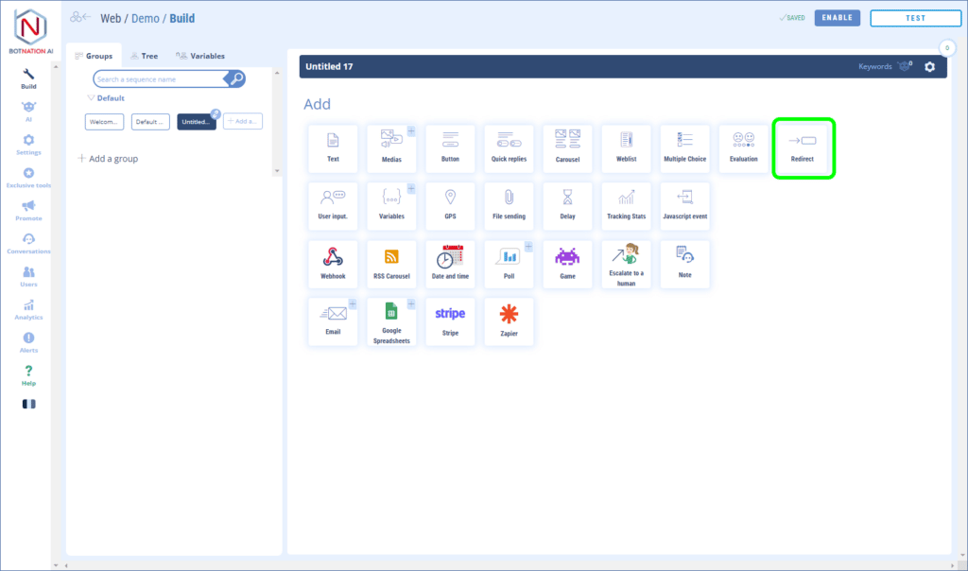The width and height of the screenshot is (968, 571).
Task: Switch to the Tree tab
Action: pyautogui.click(x=144, y=56)
